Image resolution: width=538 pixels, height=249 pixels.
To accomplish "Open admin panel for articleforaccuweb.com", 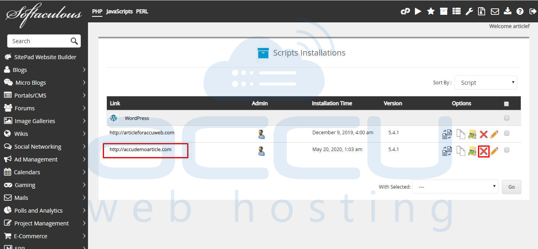I will pos(262,134).
